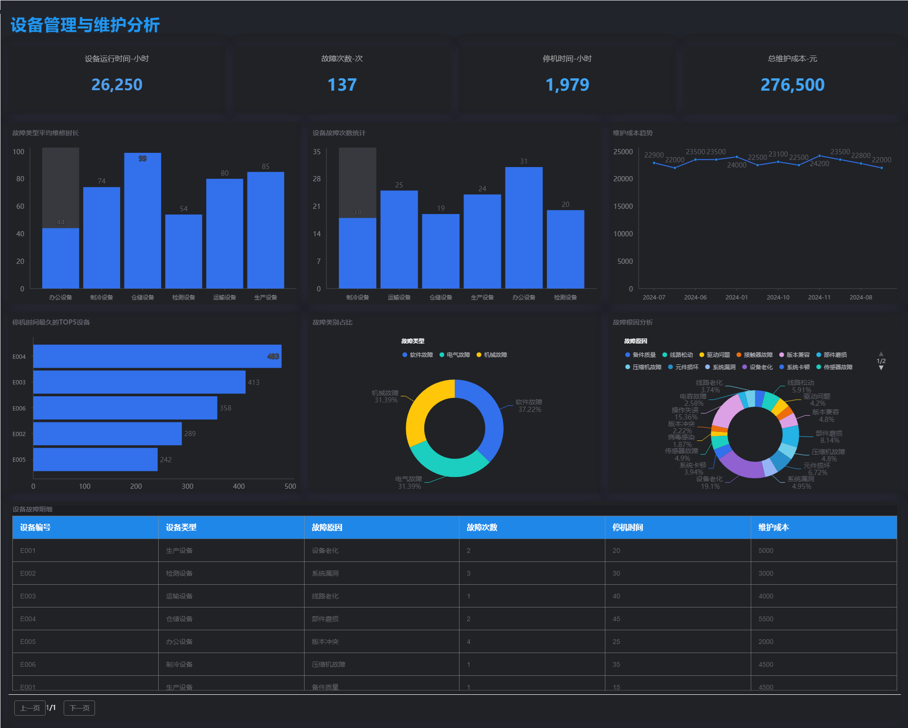Click the 2024-07 data point valued 22900
Screen dimensions: 908x728
point(654,163)
